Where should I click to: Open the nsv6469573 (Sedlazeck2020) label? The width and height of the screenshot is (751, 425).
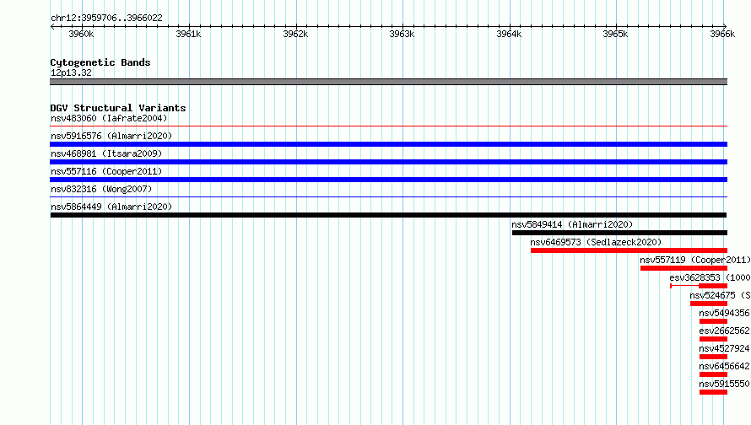(x=596, y=242)
